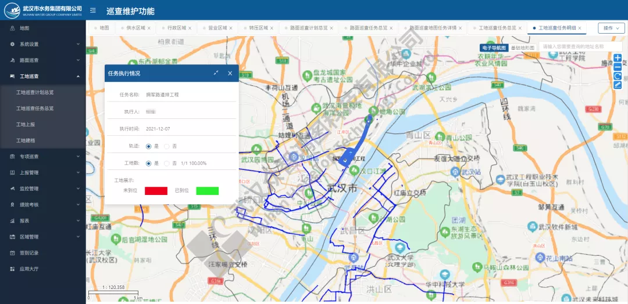The height and width of the screenshot is (304, 628).
Task: Collapse the 工地巡查 sidebar menu
Action: pos(43,76)
